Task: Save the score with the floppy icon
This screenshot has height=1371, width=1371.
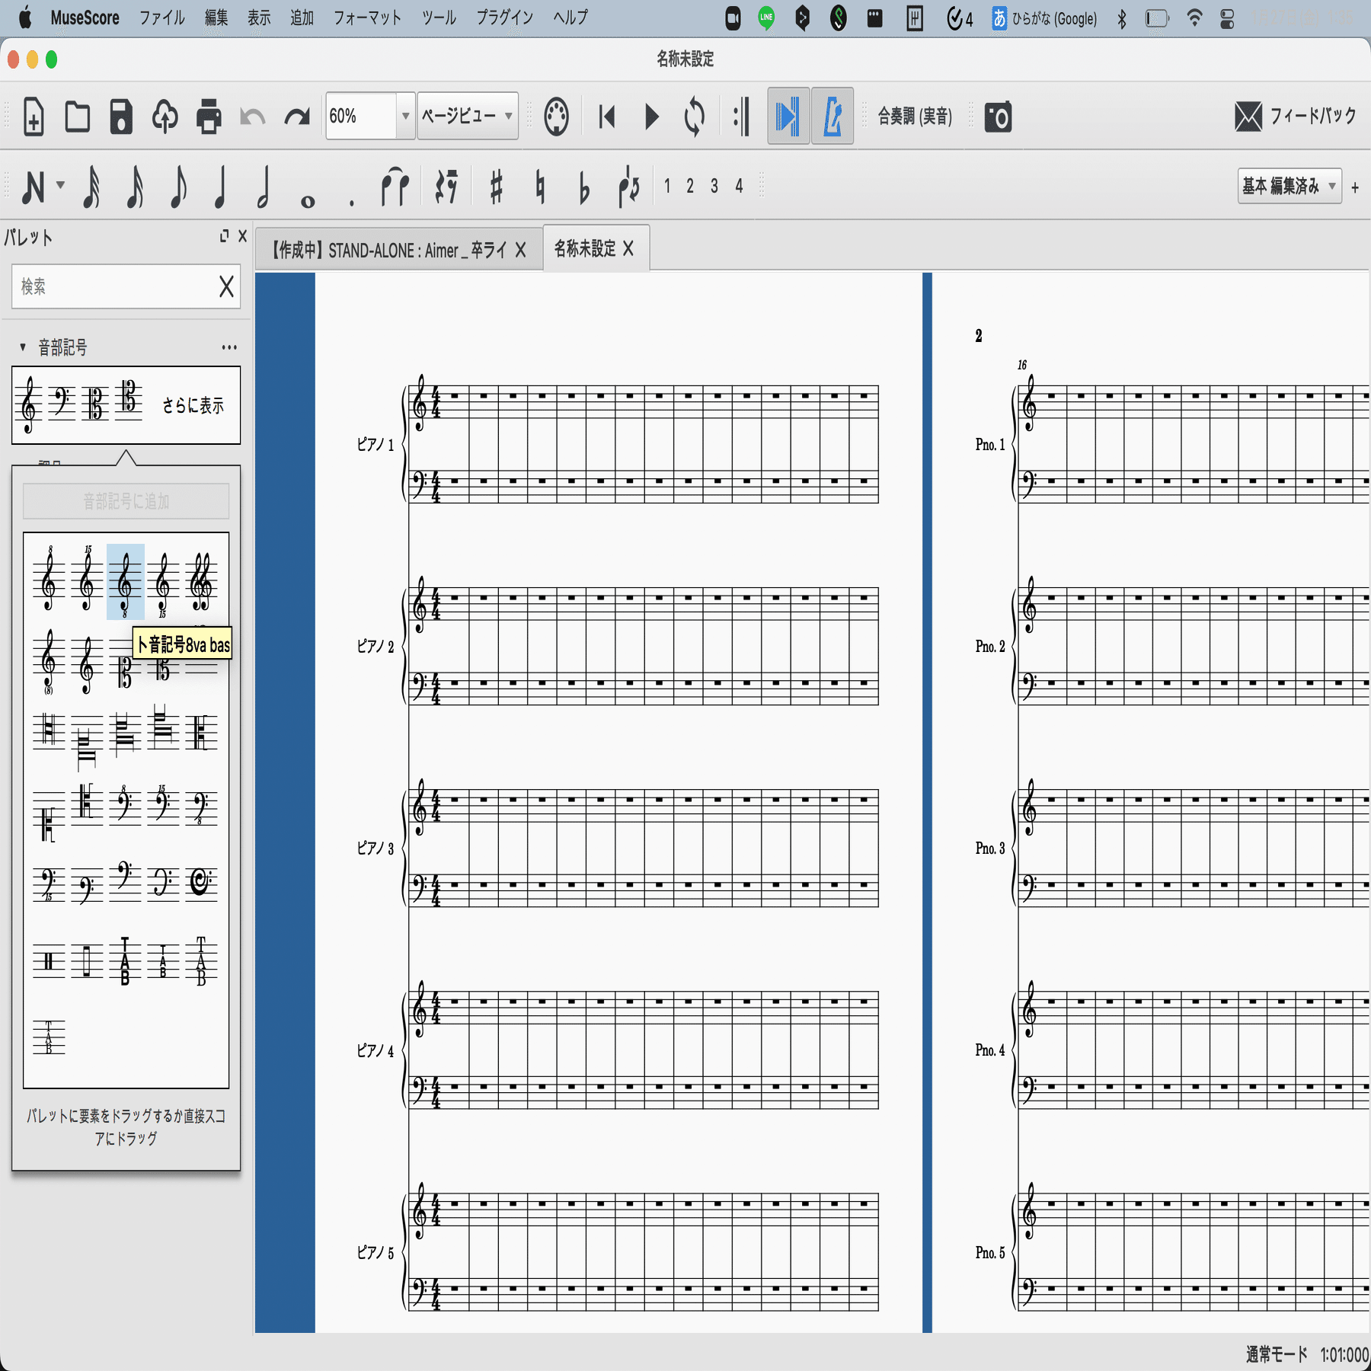Action: [x=121, y=117]
